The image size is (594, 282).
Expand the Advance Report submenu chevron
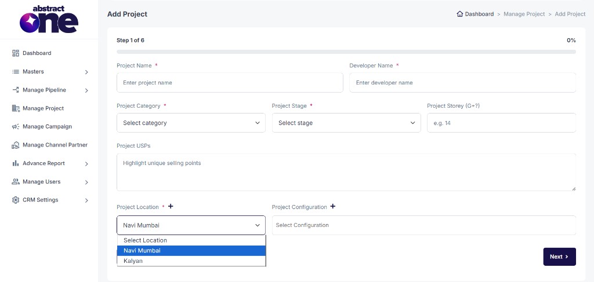86,164
